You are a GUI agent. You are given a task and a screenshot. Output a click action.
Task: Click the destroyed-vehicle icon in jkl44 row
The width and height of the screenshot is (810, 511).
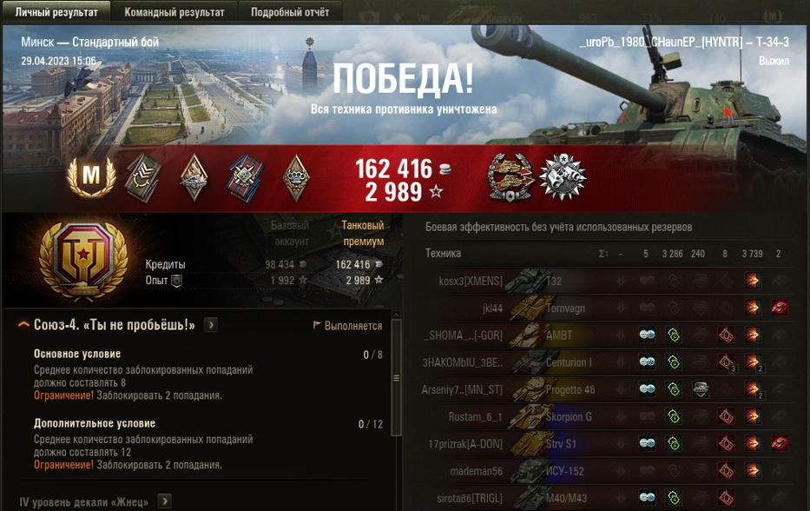(x=779, y=308)
